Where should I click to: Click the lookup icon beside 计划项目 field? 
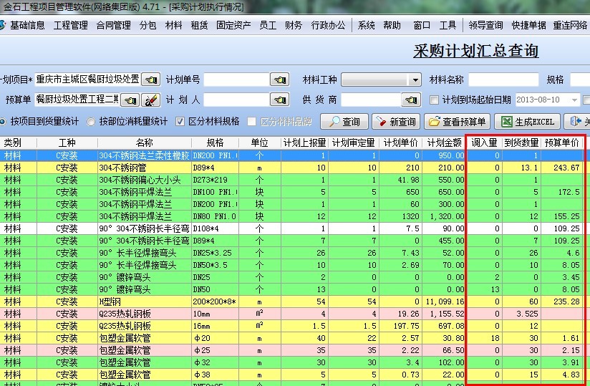point(150,79)
